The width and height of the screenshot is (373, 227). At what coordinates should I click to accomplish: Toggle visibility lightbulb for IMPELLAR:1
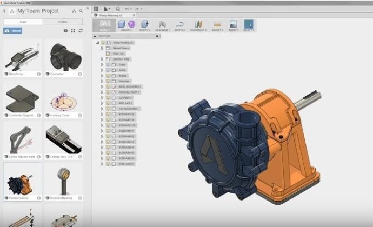108,103
